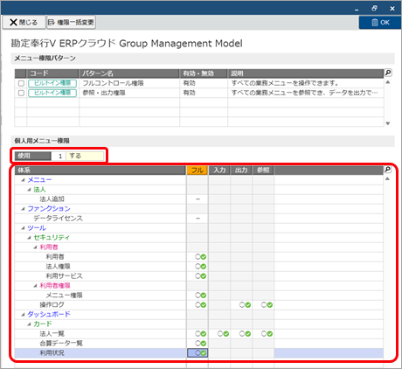Toggle フル permission for 法人権限 row
This screenshot has width=402, height=369.
pos(201,267)
